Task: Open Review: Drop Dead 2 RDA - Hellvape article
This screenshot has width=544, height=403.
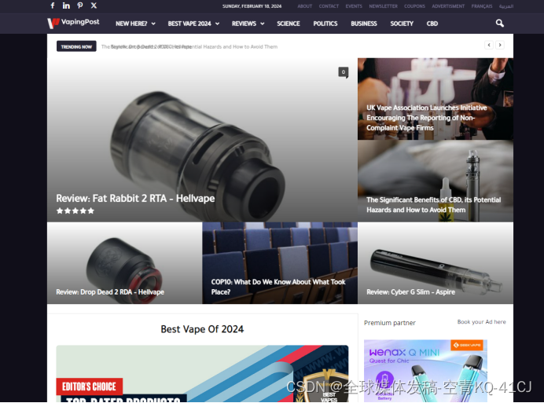Action: coord(110,292)
